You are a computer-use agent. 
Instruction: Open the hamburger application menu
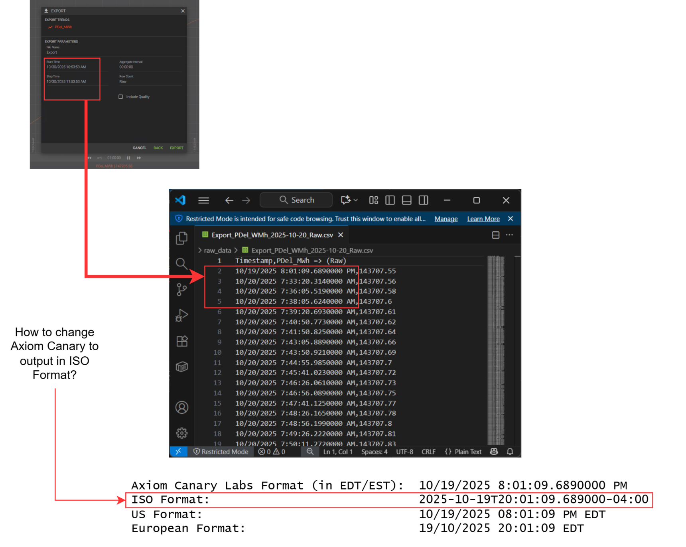click(x=204, y=200)
